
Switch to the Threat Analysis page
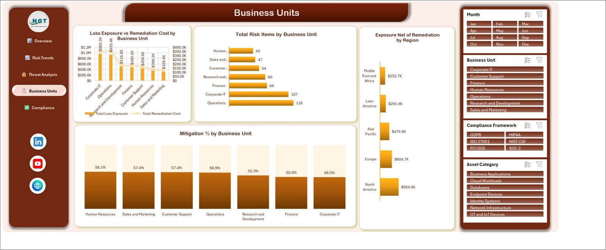point(39,75)
